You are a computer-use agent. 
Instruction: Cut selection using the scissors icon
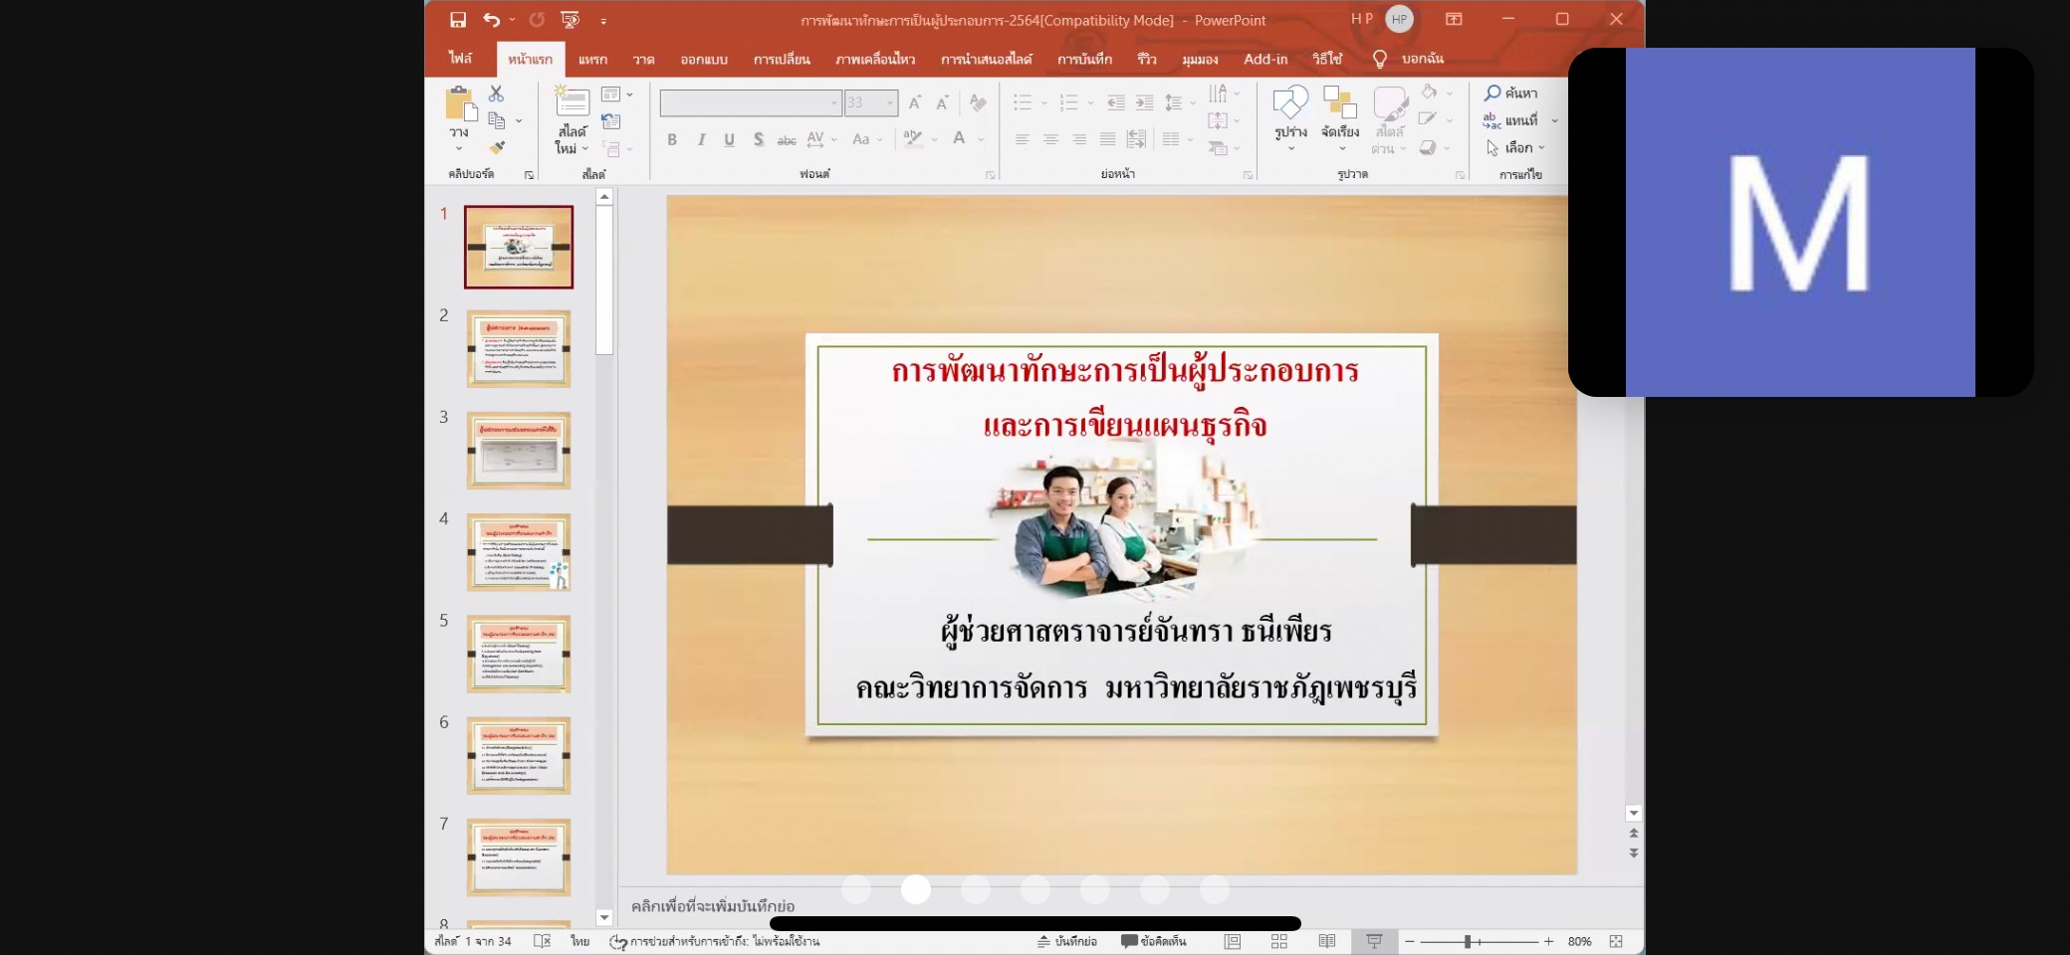[x=496, y=94]
